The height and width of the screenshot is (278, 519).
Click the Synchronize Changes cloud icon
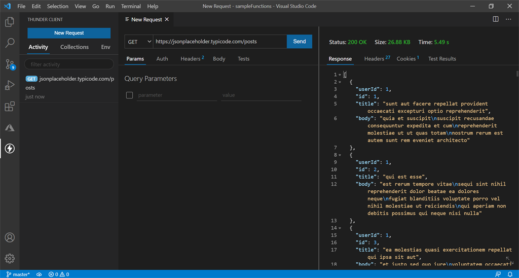click(39, 274)
